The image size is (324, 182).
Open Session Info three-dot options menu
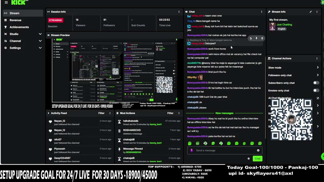(x=179, y=12)
